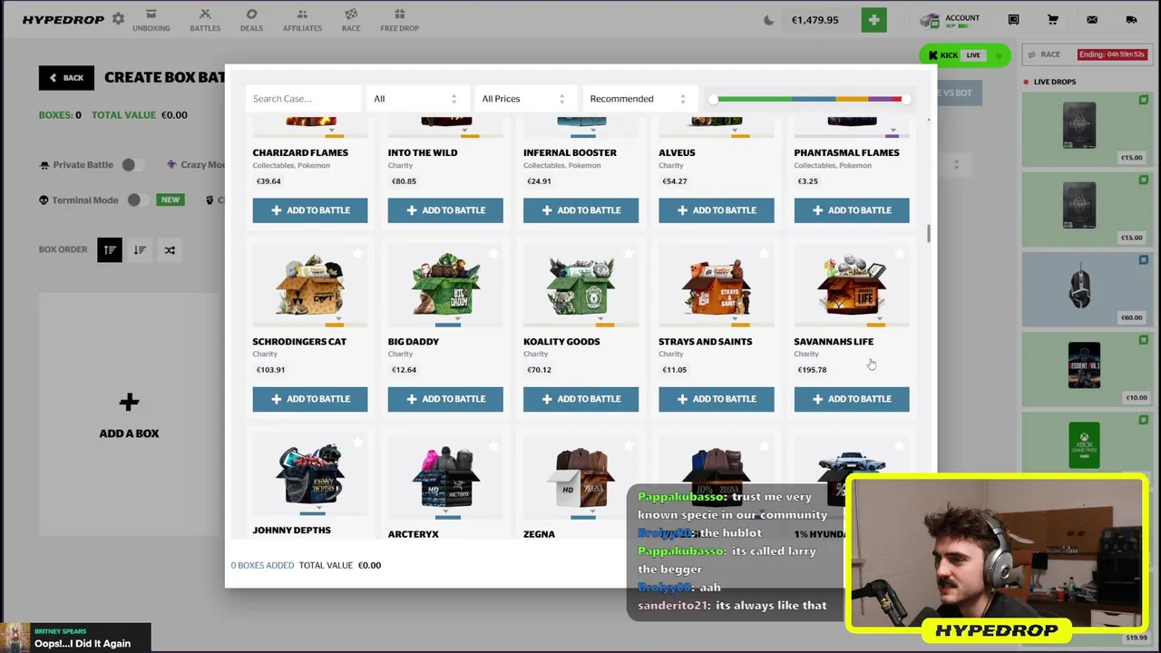Viewport: 1161px width, 653px height.
Task: Favorite the Johnny Depths box star
Action: pos(357,443)
